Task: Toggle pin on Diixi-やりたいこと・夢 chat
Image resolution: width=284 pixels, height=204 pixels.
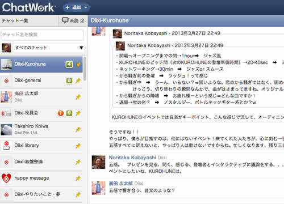Action: click(x=78, y=194)
